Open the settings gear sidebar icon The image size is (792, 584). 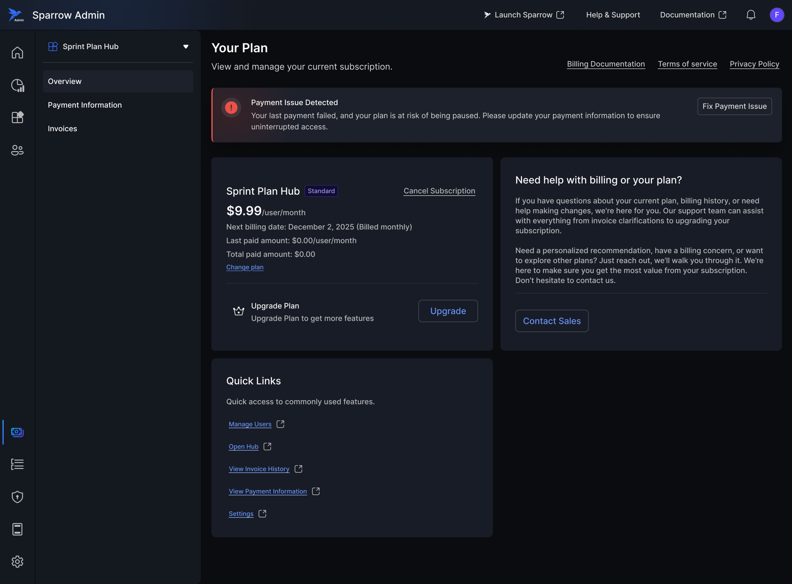click(17, 561)
